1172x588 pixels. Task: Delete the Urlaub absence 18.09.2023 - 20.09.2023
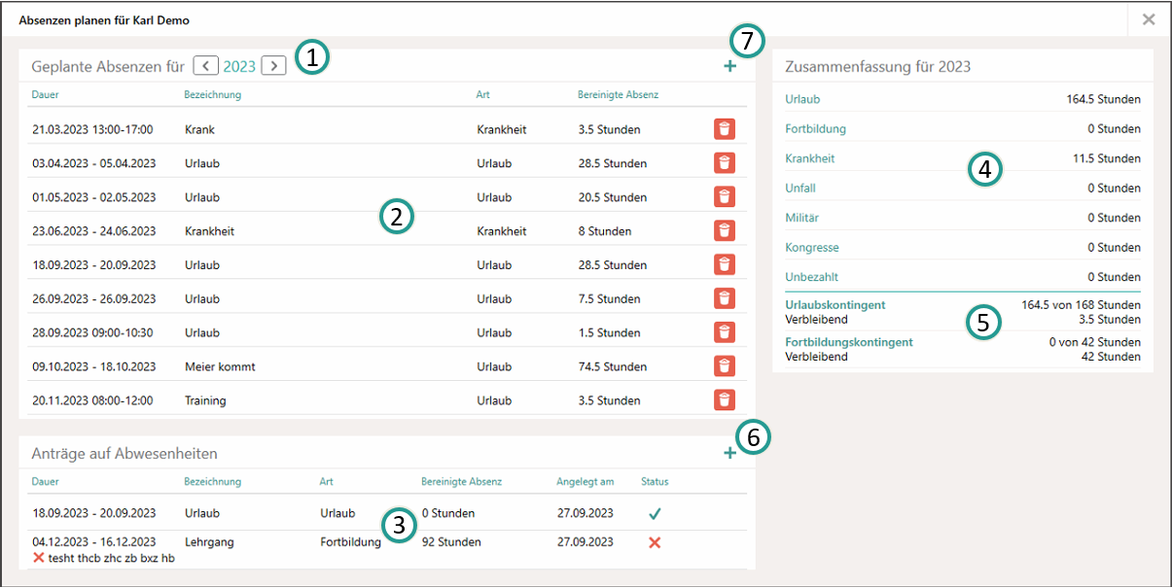(724, 264)
